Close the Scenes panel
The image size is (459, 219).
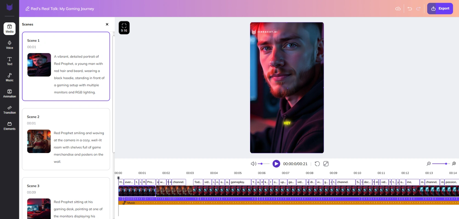tap(107, 24)
